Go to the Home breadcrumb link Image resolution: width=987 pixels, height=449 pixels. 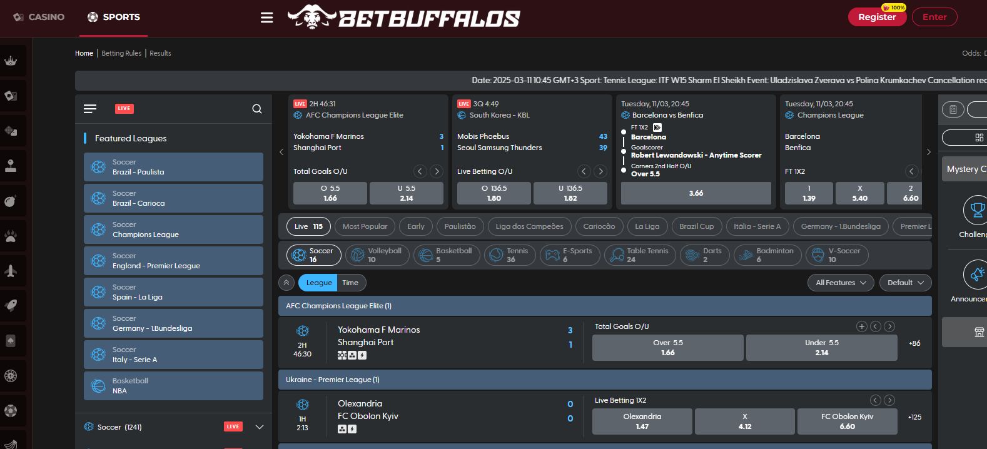(x=84, y=53)
